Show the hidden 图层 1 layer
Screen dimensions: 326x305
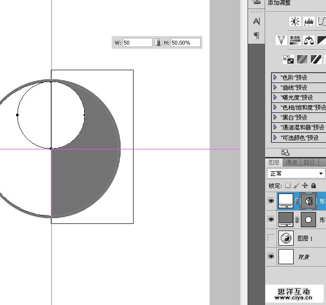coord(271,238)
